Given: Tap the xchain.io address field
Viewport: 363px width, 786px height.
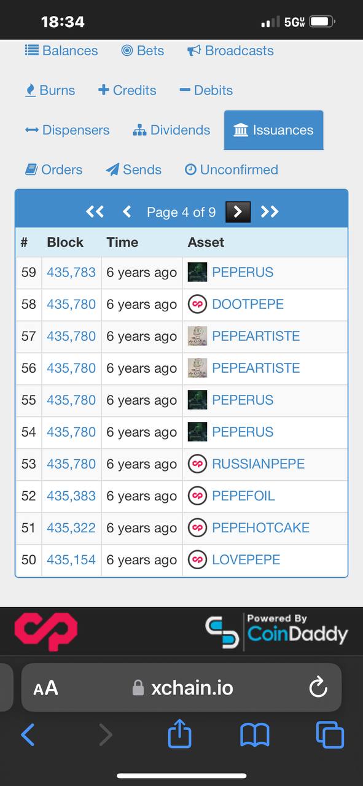Looking at the screenshot, I should tap(182, 687).
